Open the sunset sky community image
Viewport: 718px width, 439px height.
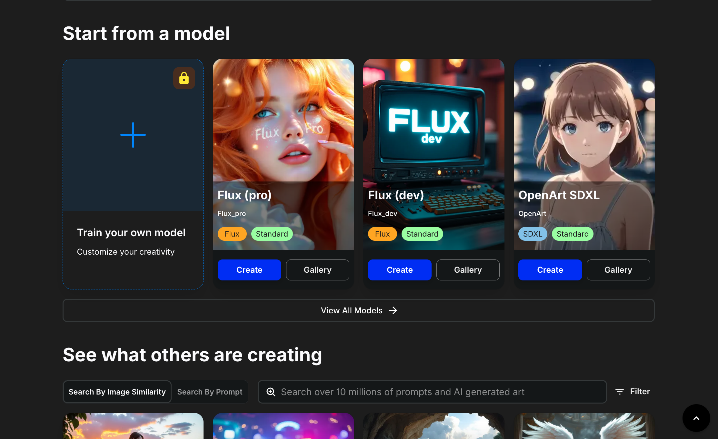click(133, 426)
